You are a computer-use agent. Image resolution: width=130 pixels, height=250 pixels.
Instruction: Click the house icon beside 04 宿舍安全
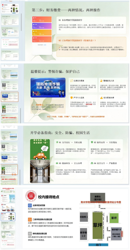(x=92, y=163)
